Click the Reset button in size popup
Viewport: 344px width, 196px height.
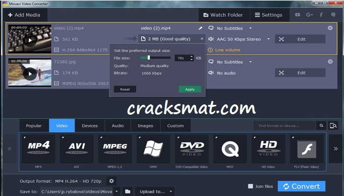(125, 89)
